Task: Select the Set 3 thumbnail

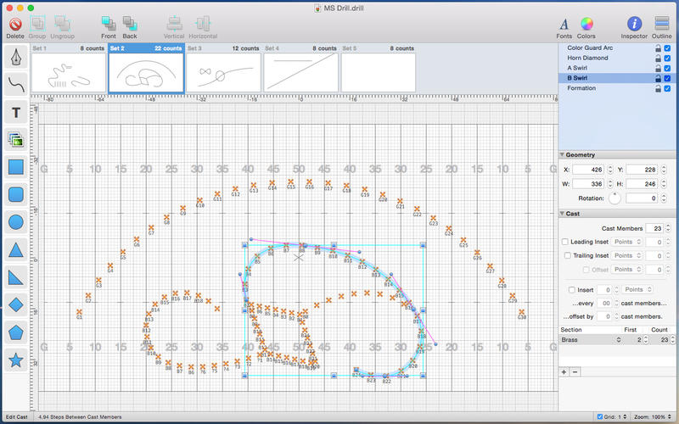Action: coord(223,71)
